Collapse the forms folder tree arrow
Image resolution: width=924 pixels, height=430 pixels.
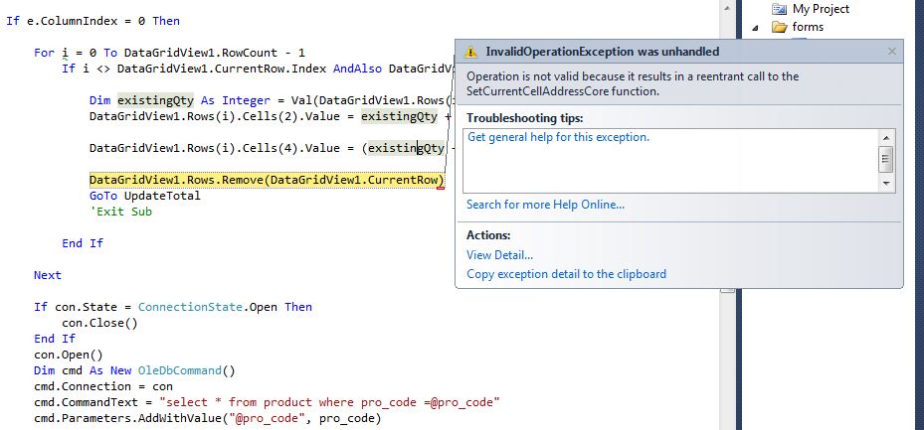[755, 27]
